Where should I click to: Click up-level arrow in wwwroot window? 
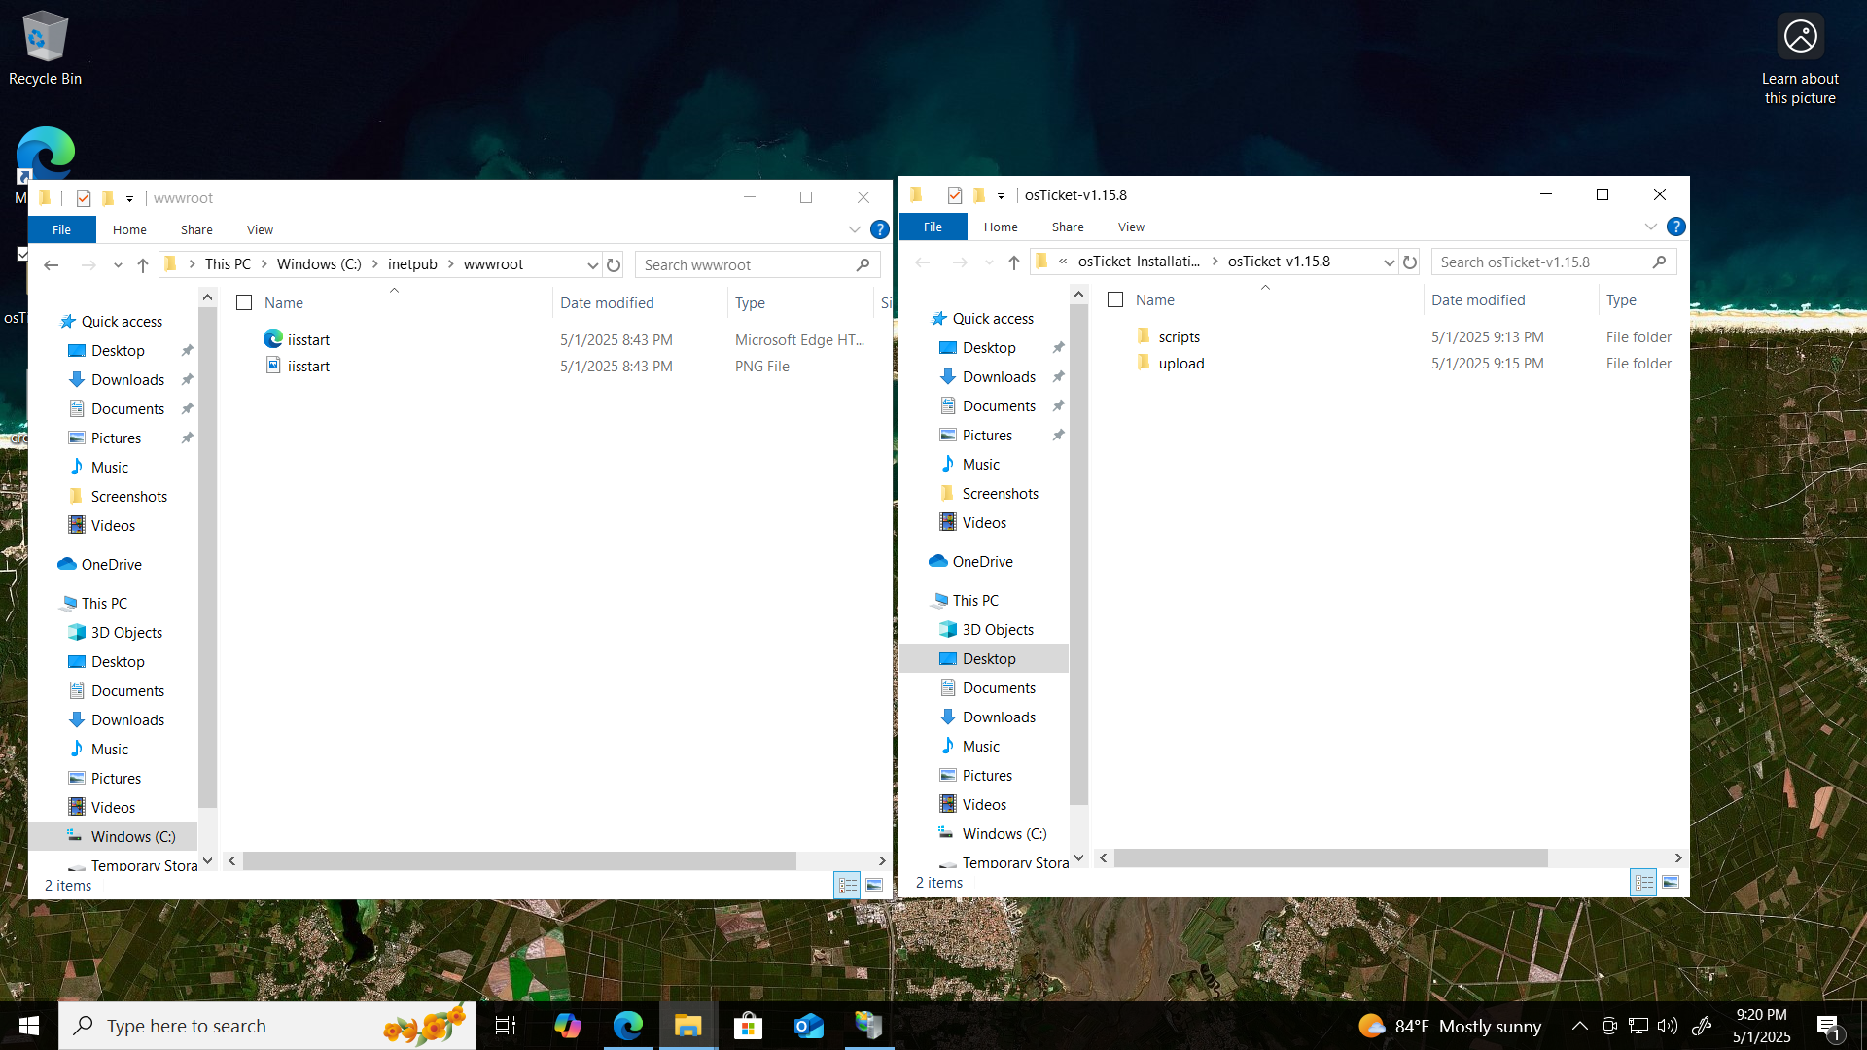(143, 264)
